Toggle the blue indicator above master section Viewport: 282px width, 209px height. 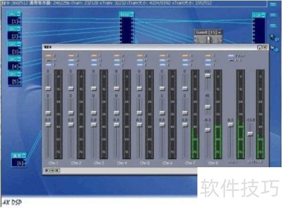(231, 56)
